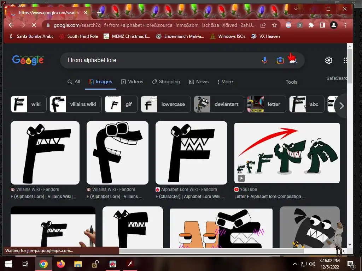Screen dimensions: 362x271
Task: Click the Flash player taskbar icon
Action: [x=130, y=264]
